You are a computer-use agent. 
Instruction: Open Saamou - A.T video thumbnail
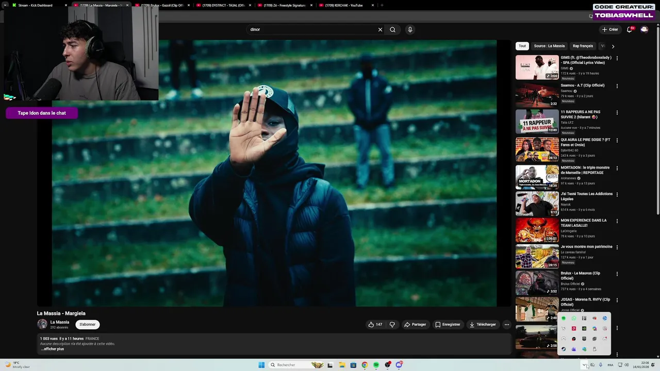[x=537, y=95]
